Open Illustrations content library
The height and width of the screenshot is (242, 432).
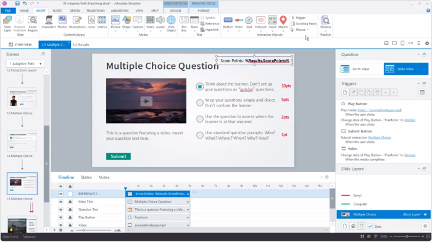pos(77,22)
